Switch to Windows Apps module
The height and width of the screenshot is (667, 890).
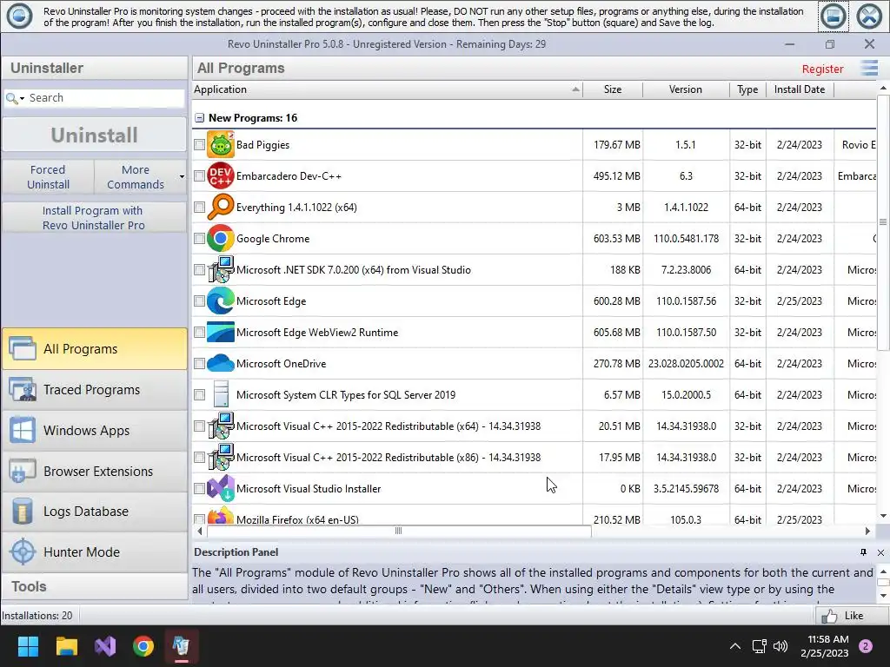(94, 430)
